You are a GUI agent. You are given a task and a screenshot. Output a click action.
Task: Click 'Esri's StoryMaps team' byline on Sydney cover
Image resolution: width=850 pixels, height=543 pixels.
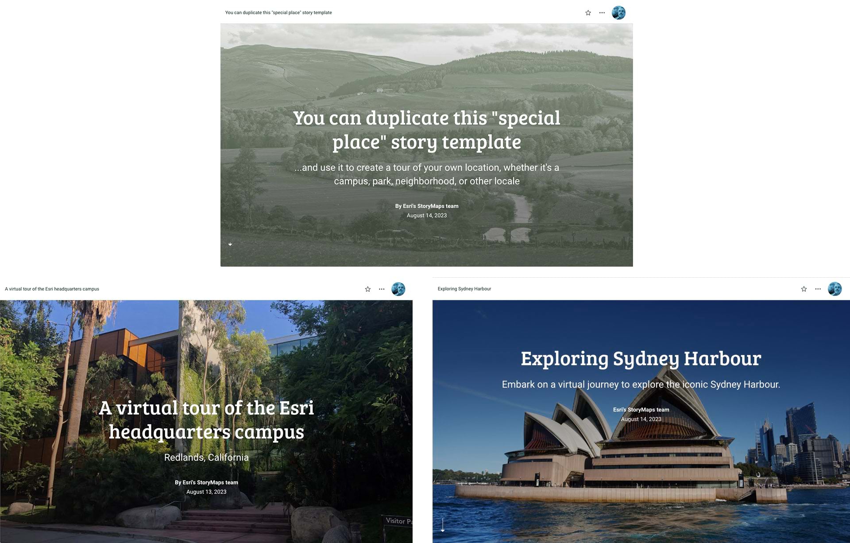pos(641,410)
